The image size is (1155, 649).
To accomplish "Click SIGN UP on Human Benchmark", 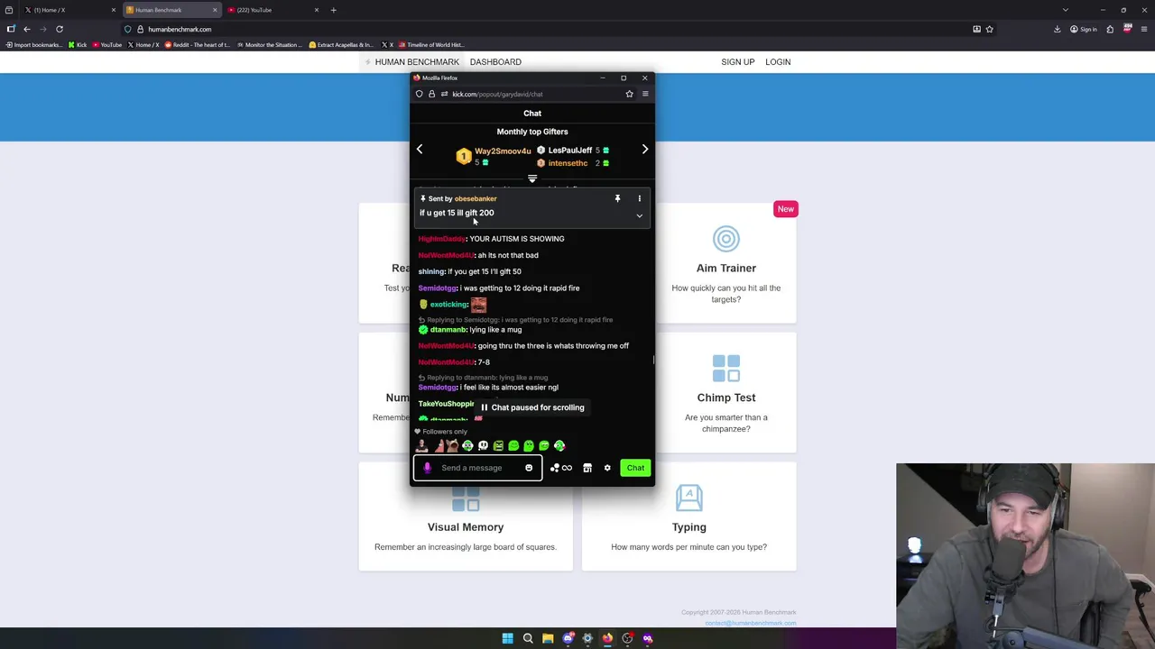I will [737, 62].
